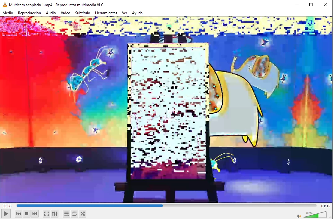Viewport: 333px width, 219px height.
Task: Maximize the VLC window
Action: point(311,5)
